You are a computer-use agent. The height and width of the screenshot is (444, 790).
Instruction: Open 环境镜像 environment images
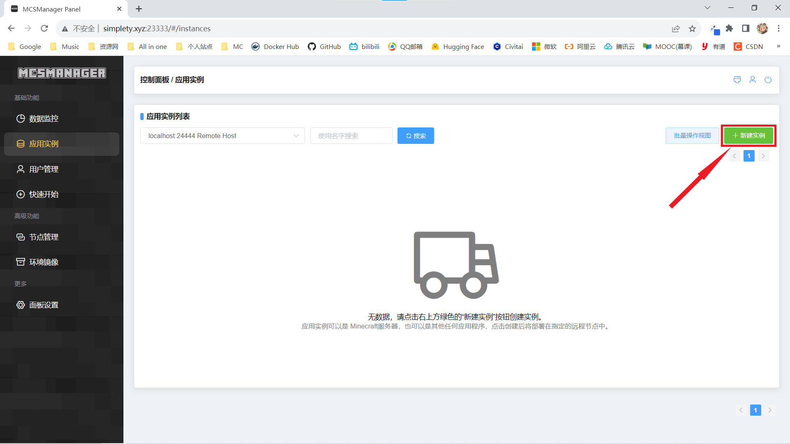44,262
